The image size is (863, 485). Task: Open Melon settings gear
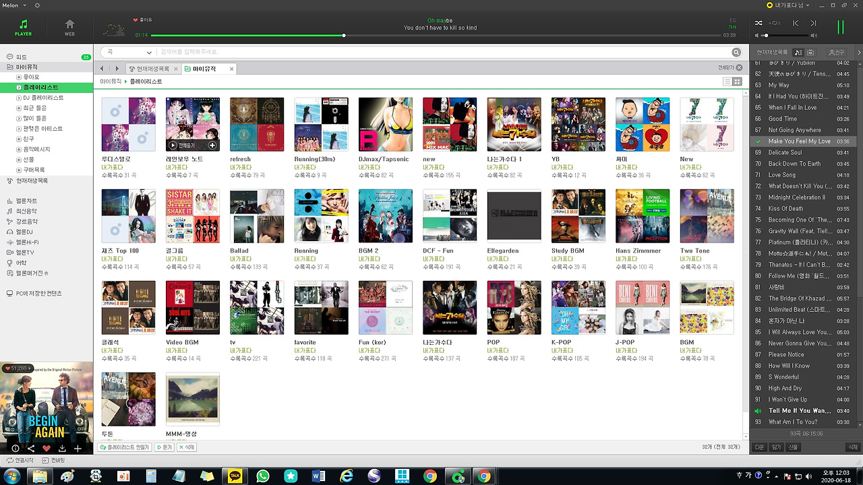37,5
